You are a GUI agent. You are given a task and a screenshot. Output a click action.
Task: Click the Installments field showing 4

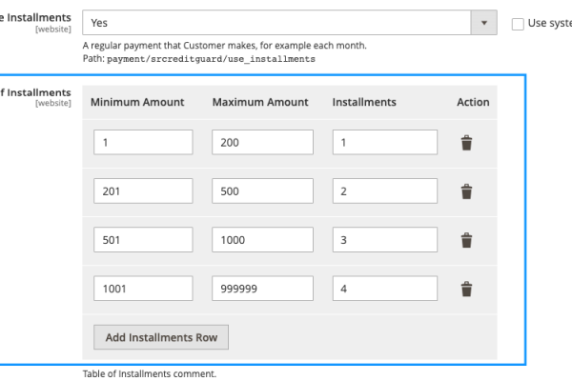click(385, 290)
